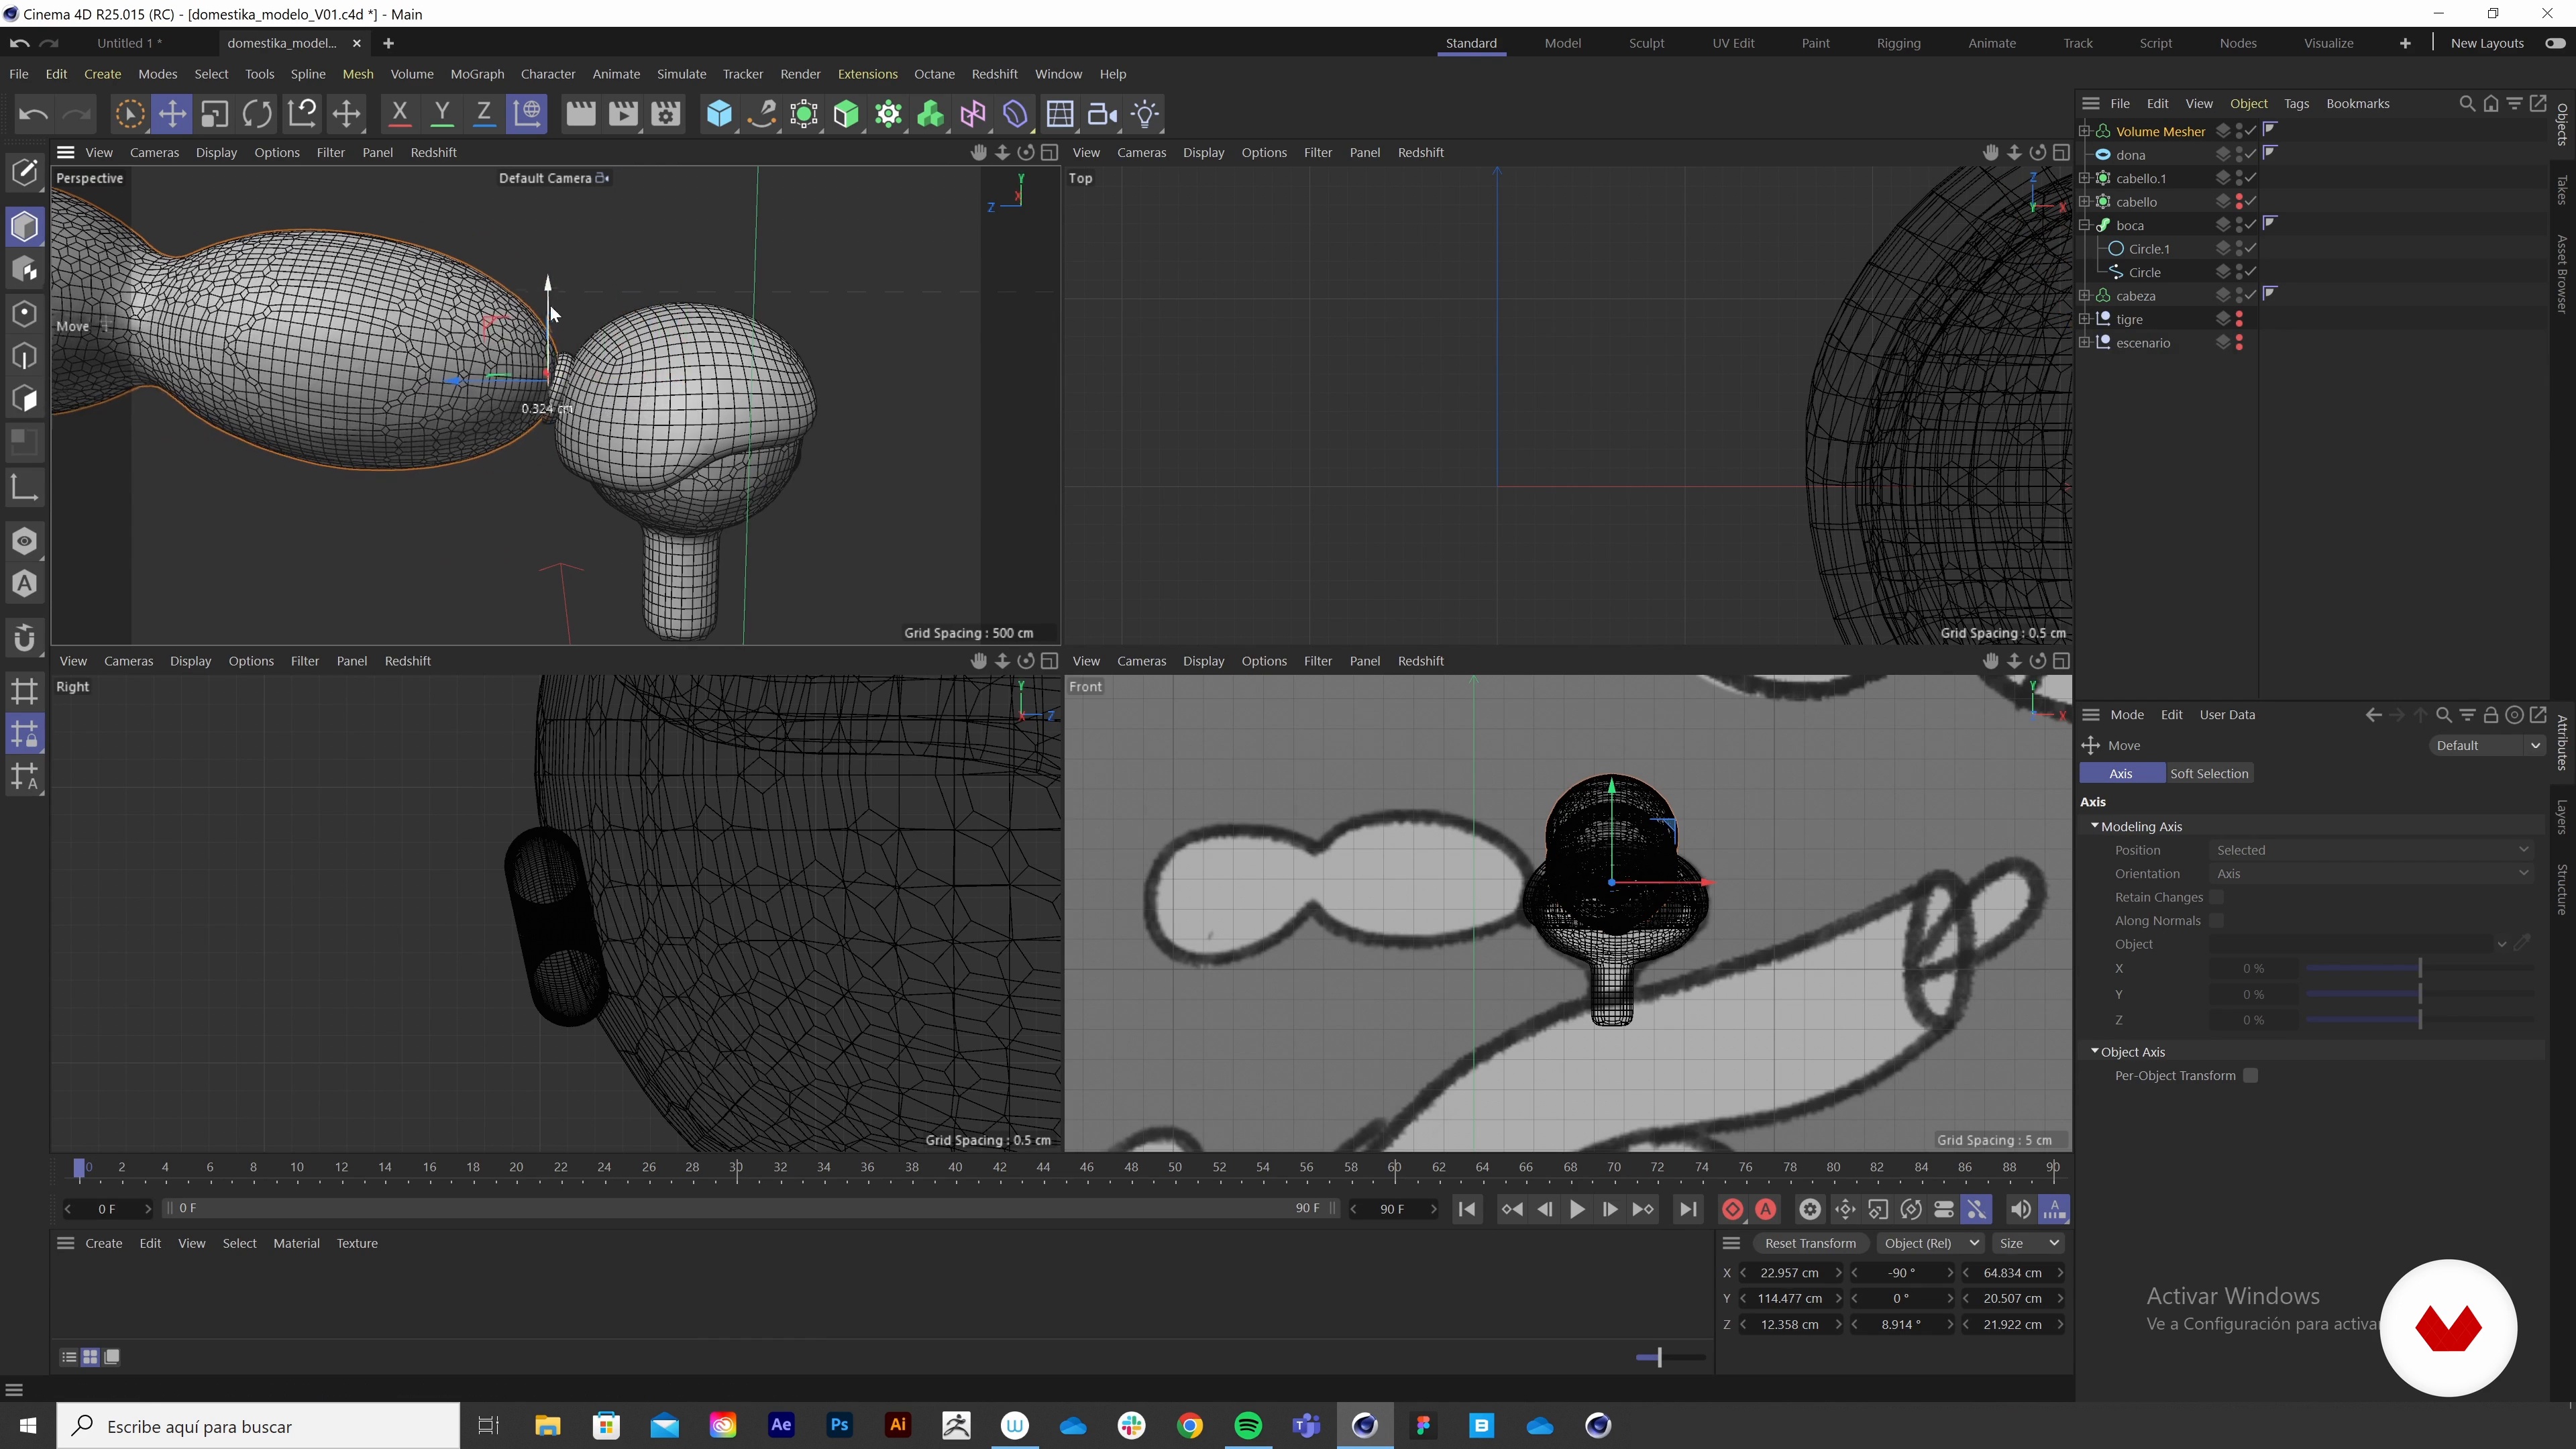Open the Size mode dropdown
The width and height of the screenshot is (2576, 1449).
click(x=2028, y=1243)
